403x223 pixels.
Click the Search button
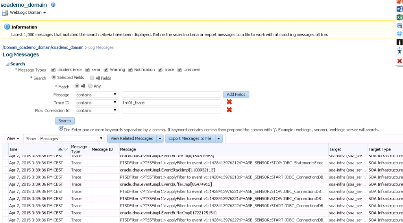[x=65, y=121]
